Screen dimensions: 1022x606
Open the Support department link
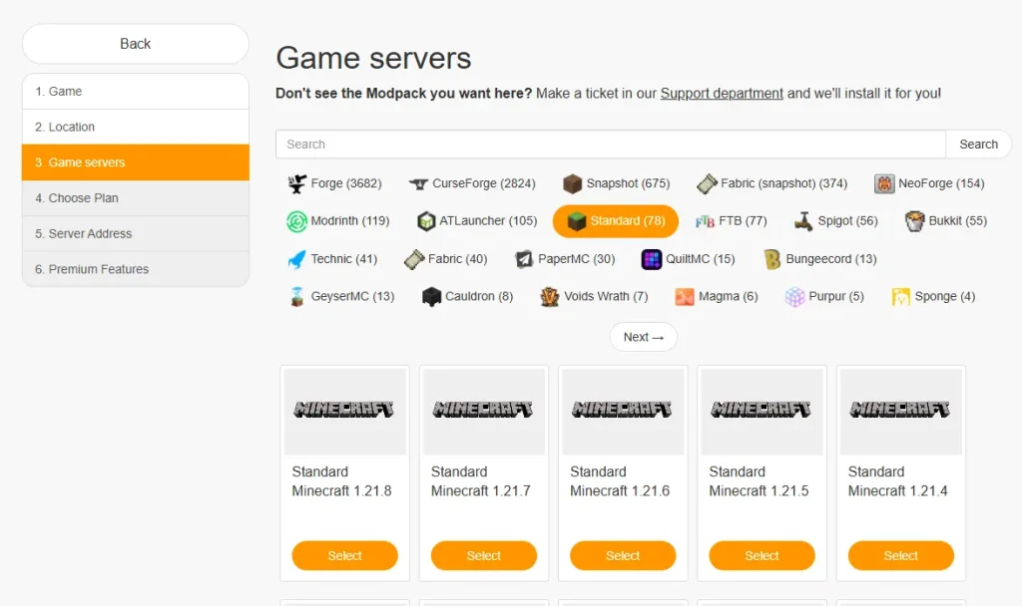[722, 93]
